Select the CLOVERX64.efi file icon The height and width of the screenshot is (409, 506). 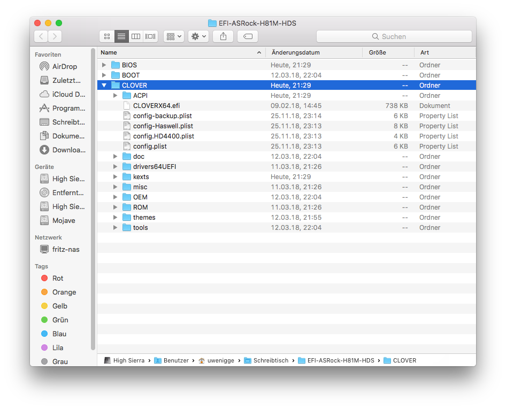pos(127,106)
